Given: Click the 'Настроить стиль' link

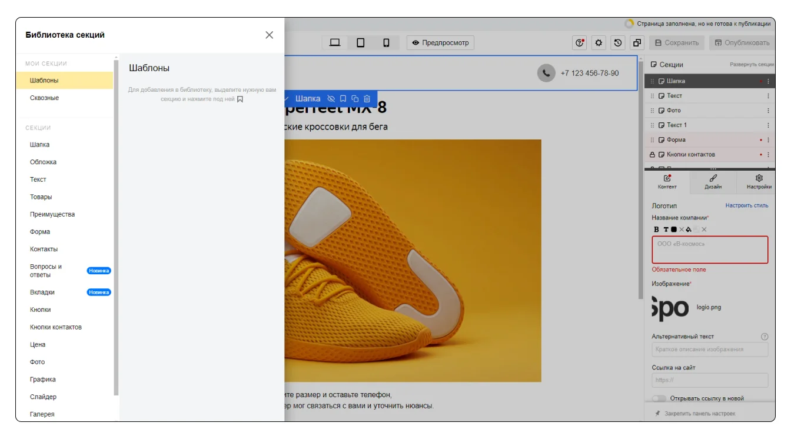Looking at the screenshot, I should pyautogui.click(x=746, y=205).
